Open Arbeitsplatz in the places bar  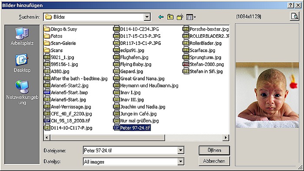22,36
